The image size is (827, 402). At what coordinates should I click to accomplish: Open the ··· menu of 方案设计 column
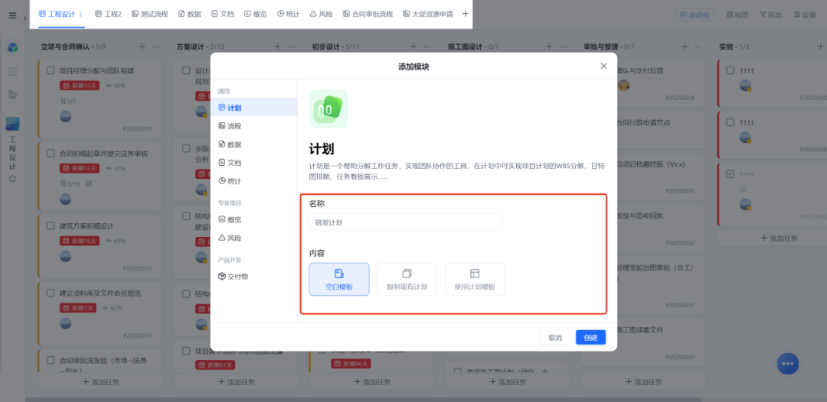point(292,47)
